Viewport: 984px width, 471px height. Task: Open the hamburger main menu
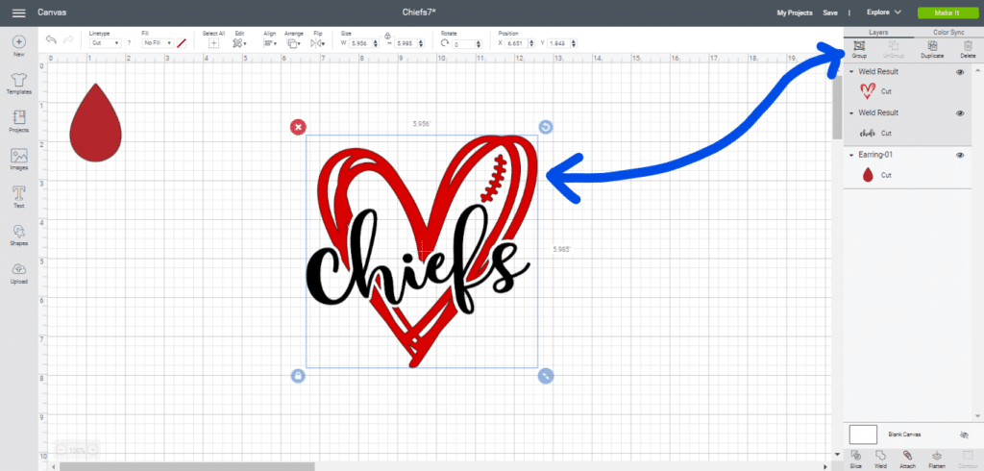tap(18, 12)
